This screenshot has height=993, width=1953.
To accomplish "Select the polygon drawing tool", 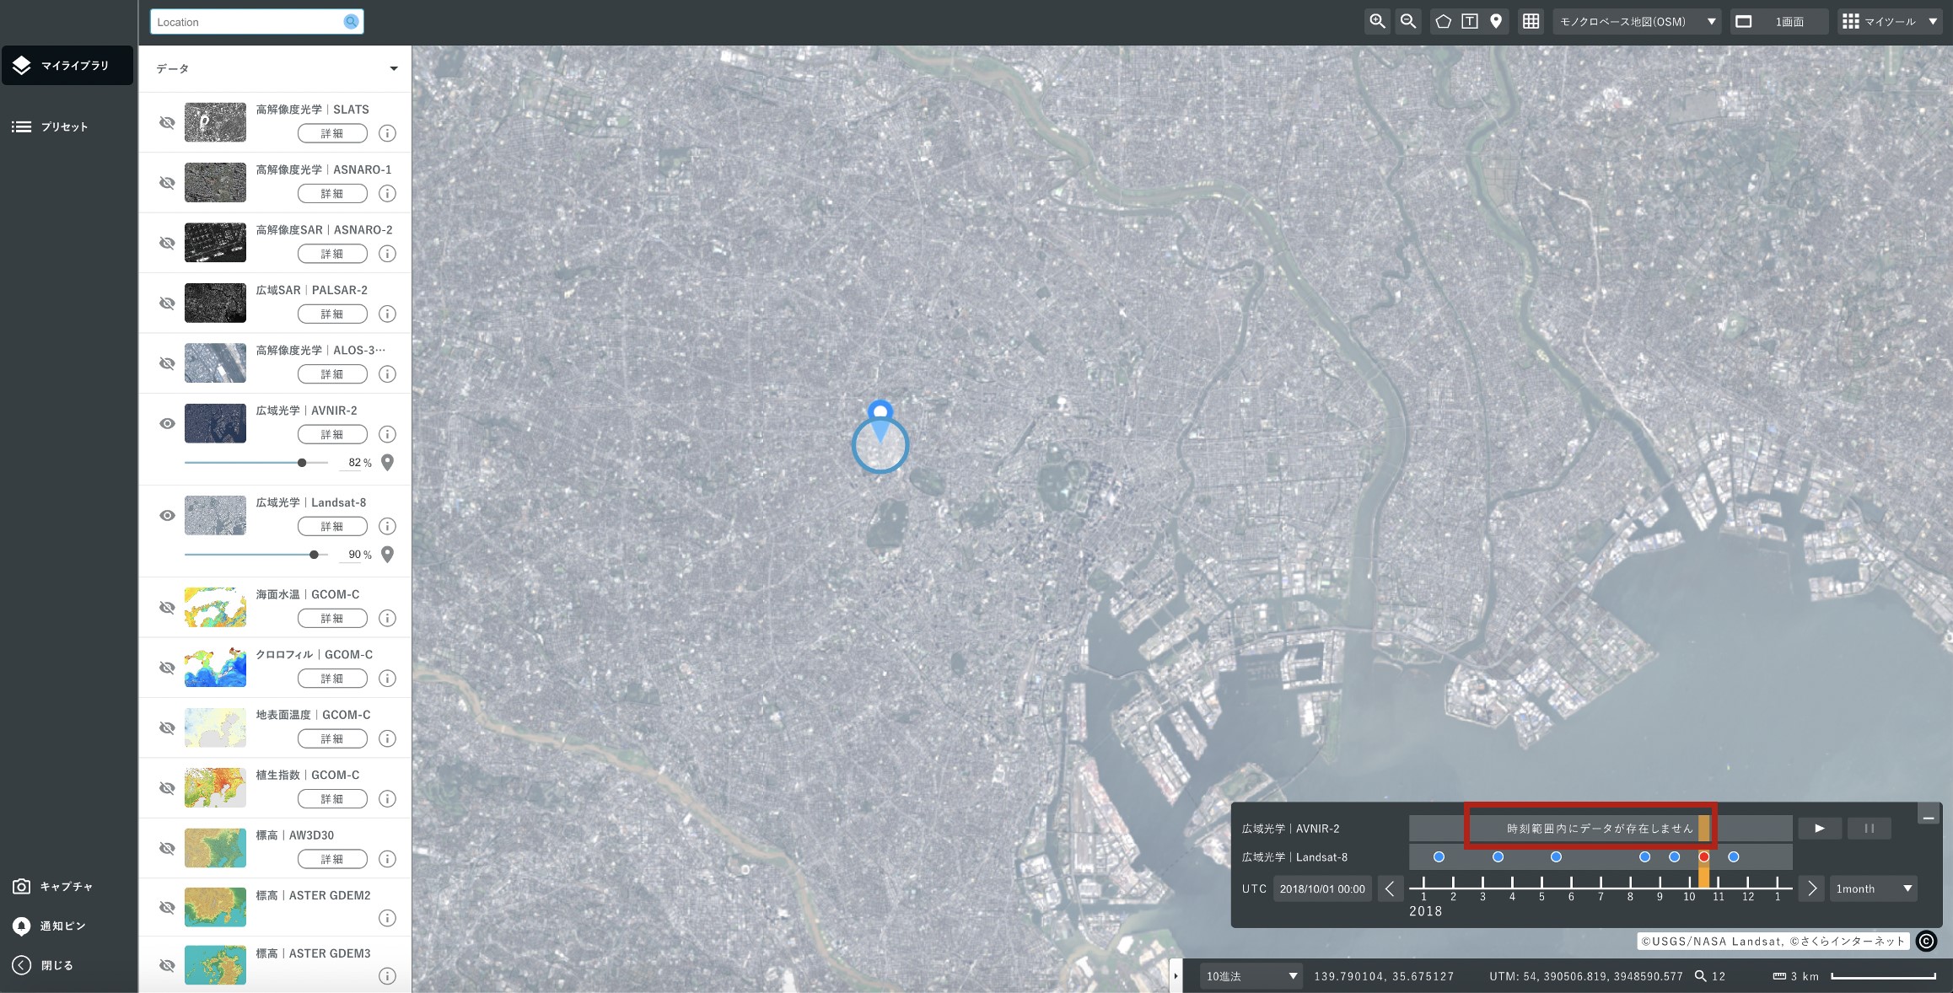I will pyautogui.click(x=1443, y=22).
